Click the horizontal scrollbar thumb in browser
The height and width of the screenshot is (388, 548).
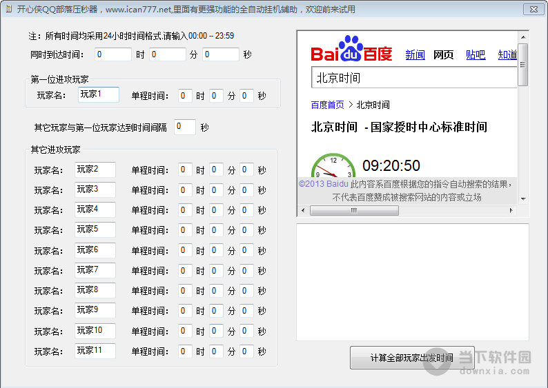354,211
